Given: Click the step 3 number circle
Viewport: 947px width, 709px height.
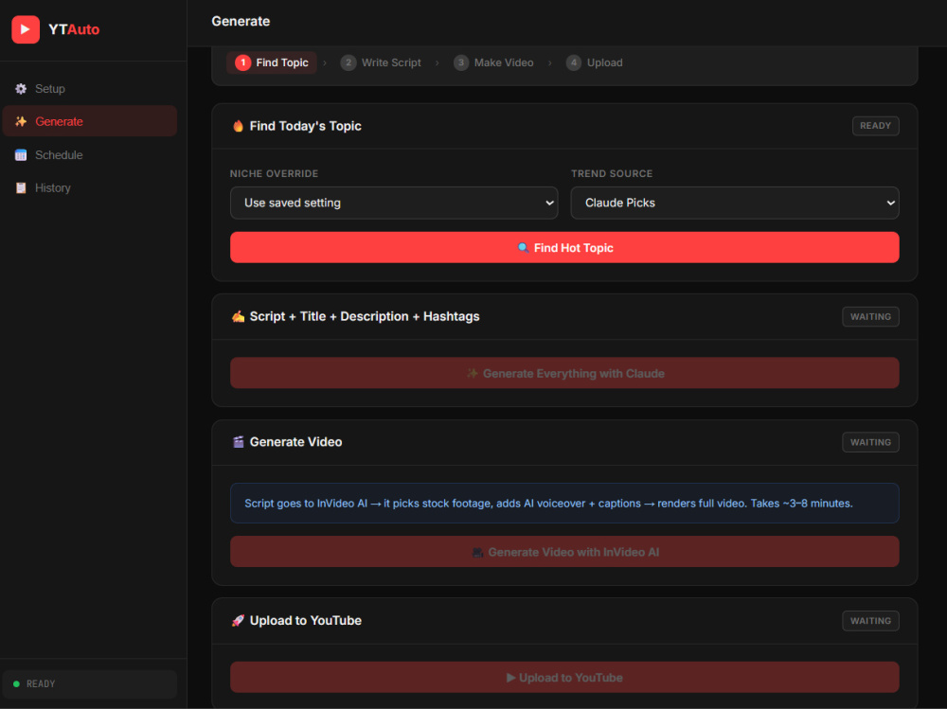Looking at the screenshot, I should coord(461,62).
